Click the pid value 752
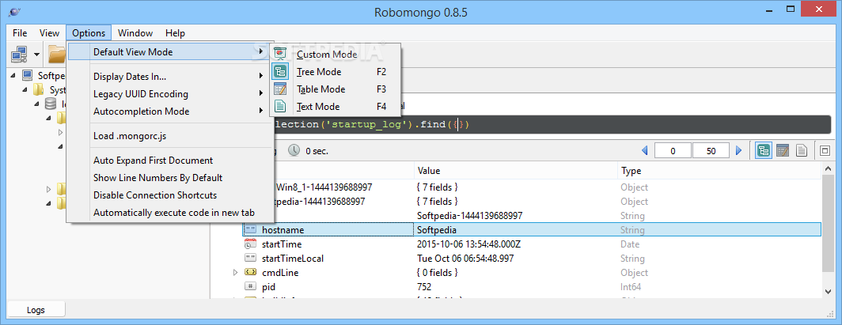This screenshot has width=842, height=325. point(423,287)
